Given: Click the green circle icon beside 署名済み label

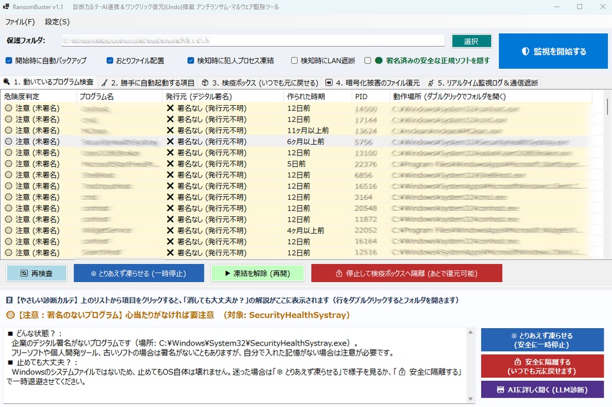Looking at the screenshot, I should coord(378,60).
